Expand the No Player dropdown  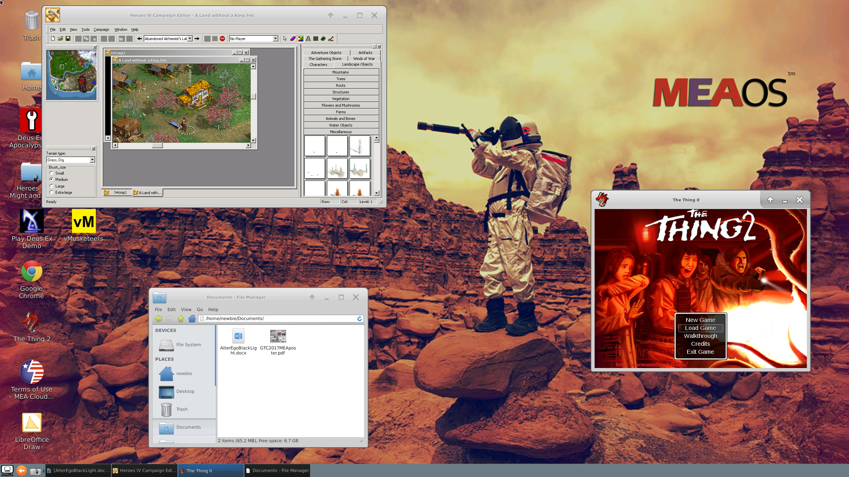pyautogui.click(x=275, y=39)
